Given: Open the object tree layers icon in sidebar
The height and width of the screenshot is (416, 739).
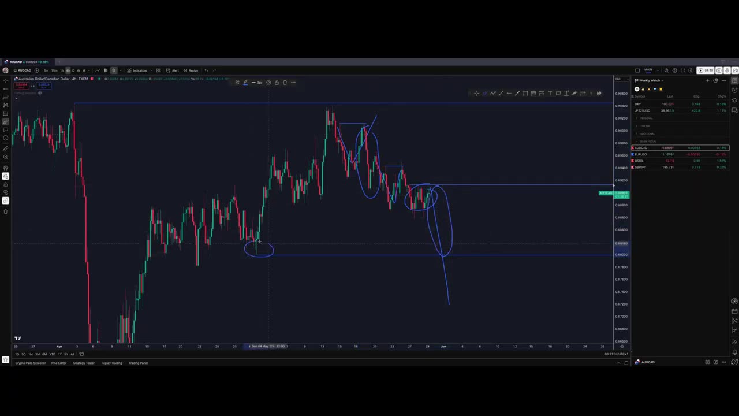Looking at the screenshot, I should [734, 100].
